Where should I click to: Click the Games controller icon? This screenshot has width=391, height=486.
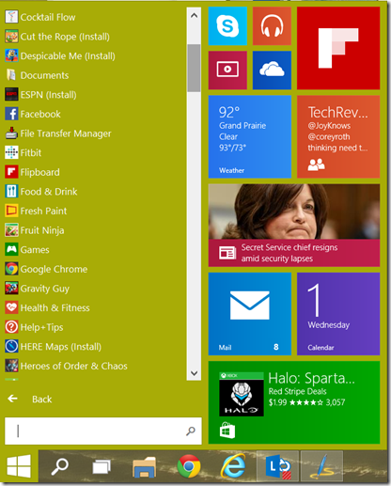(11, 250)
